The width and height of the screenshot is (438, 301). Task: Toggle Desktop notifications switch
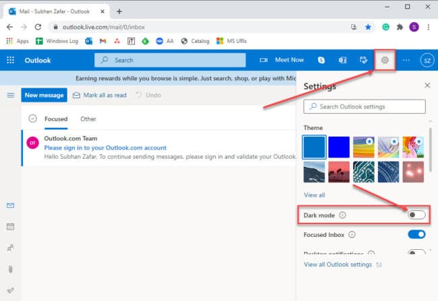[x=416, y=252]
